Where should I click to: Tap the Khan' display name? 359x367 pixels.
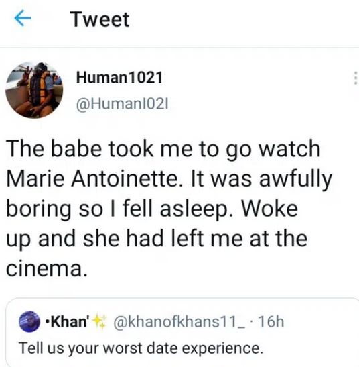[67, 322]
